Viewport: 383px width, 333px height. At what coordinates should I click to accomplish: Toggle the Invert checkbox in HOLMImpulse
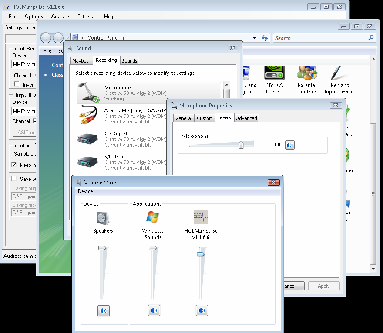tap(17, 84)
